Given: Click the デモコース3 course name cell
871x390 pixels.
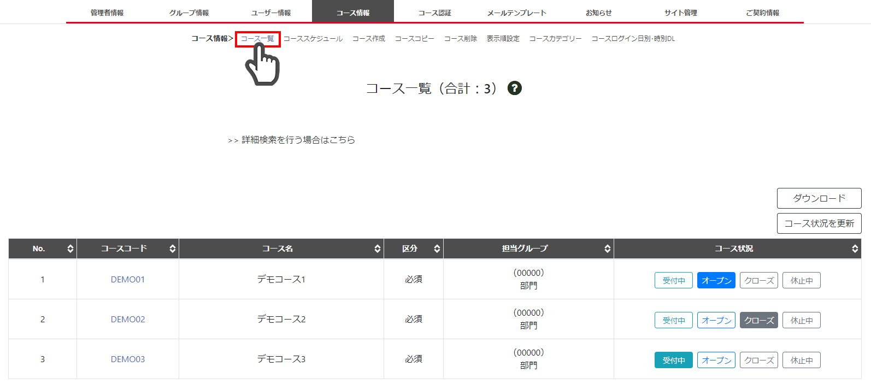Looking at the screenshot, I should tap(281, 359).
